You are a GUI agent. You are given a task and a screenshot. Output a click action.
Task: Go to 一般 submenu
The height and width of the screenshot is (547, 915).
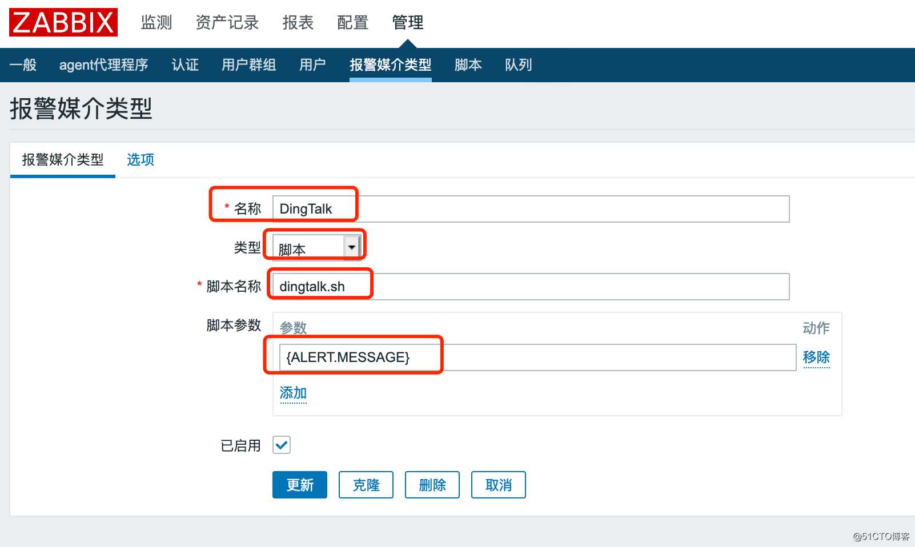point(23,65)
